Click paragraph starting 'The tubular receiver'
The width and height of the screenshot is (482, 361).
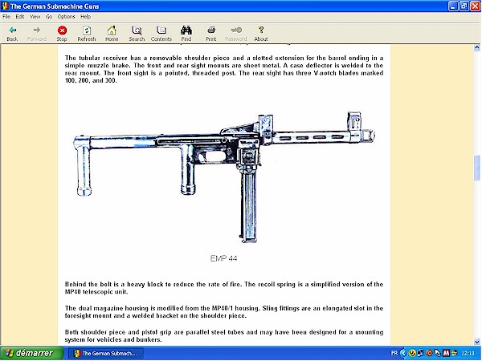click(x=224, y=69)
